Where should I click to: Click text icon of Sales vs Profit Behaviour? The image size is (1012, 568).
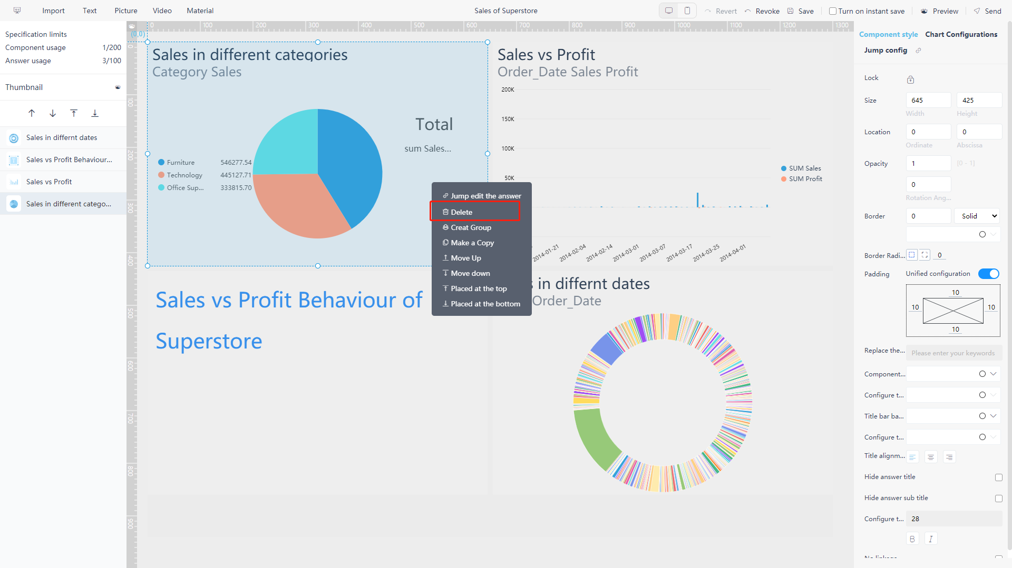(14, 160)
